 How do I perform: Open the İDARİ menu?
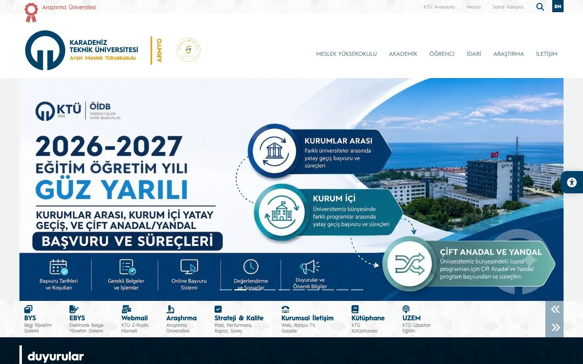click(x=474, y=54)
